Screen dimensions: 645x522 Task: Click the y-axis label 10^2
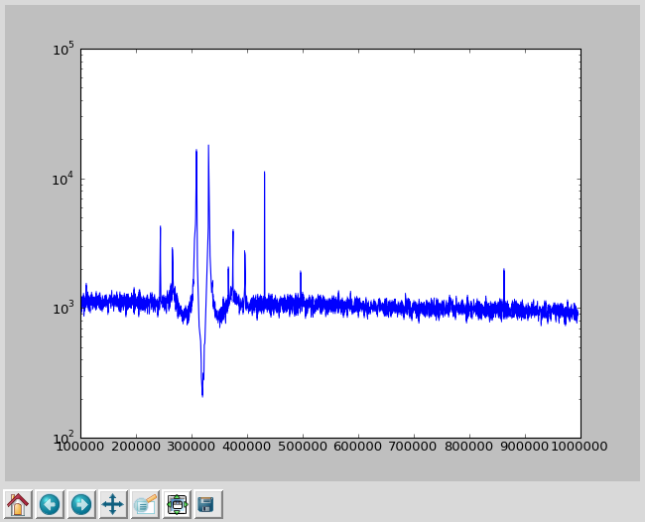pos(64,437)
